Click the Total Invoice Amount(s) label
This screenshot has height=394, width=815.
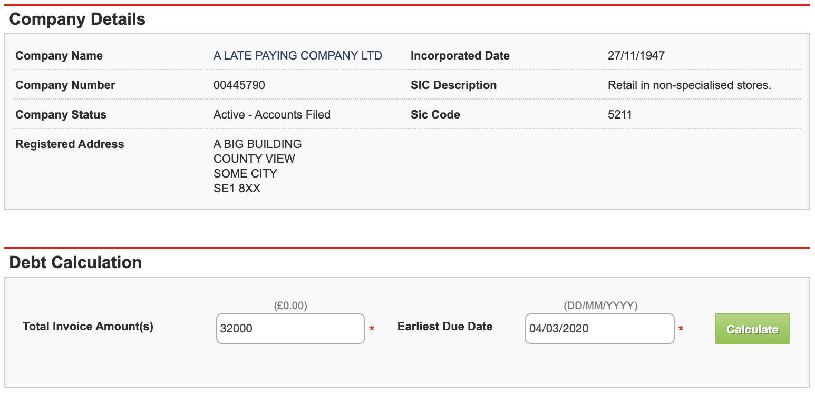coord(88,327)
